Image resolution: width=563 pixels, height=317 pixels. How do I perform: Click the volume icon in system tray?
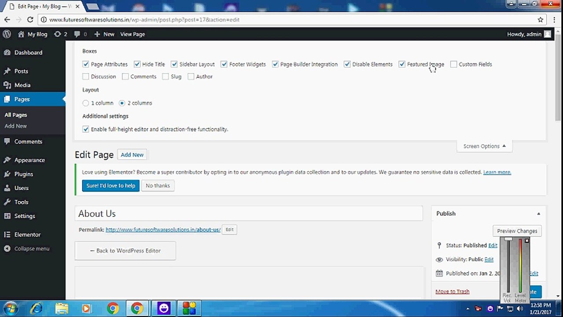(x=519, y=309)
